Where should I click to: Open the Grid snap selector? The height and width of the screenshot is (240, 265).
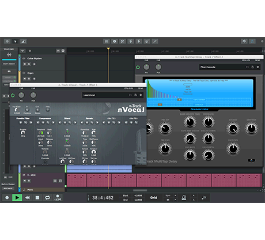coord(154,197)
